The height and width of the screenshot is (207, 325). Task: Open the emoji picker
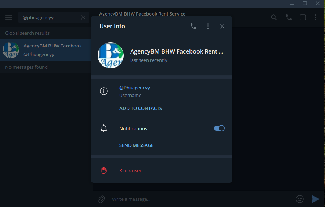point(299,199)
